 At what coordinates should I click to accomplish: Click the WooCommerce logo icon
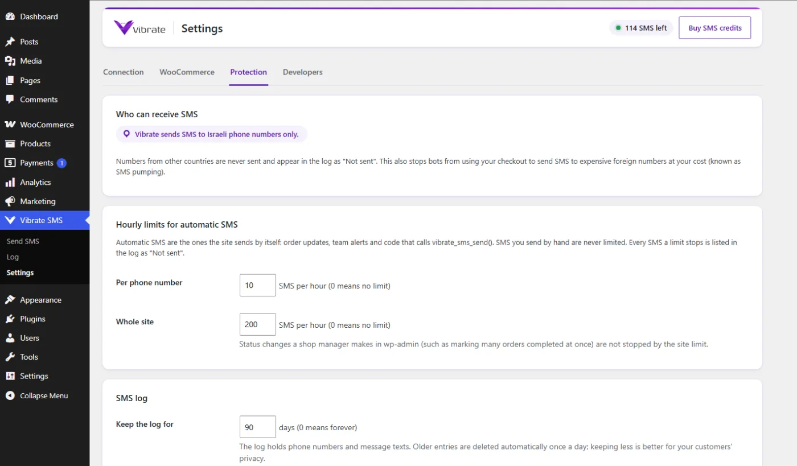point(10,125)
